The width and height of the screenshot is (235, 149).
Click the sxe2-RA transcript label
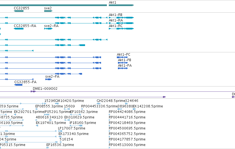point(51,26)
